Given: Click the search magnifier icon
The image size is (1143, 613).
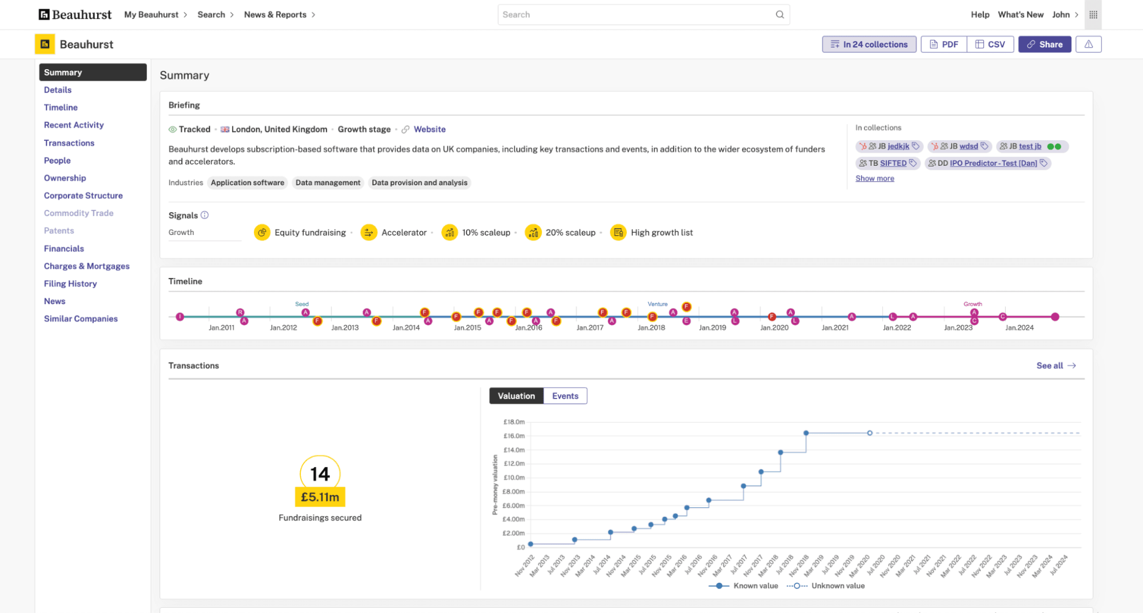Looking at the screenshot, I should pyautogui.click(x=780, y=14).
